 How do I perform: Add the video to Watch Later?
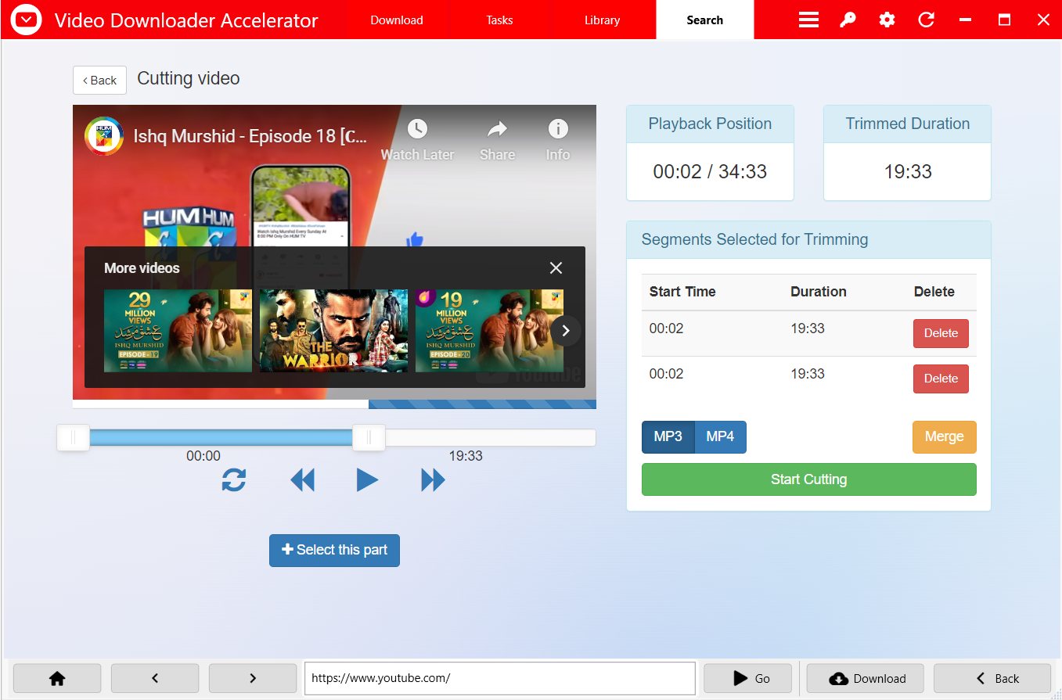(x=417, y=137)
